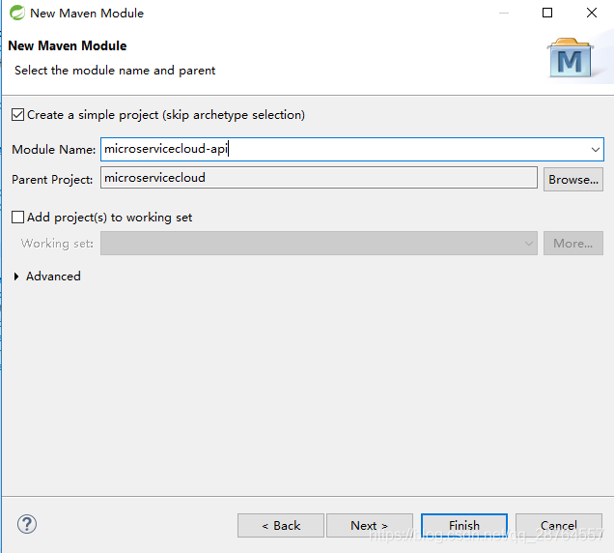Click Finish to create the module

464,526
